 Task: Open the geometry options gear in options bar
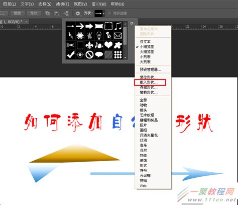(78, 14)
